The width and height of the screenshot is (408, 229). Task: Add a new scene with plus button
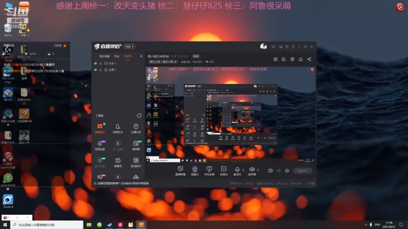click(141, 56)
